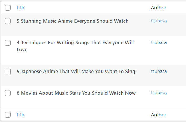Click the Author column header at the top

(x=159, y=8)
